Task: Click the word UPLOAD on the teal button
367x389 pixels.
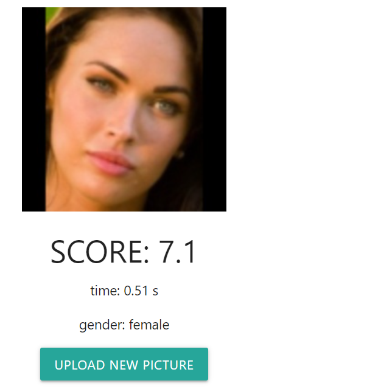Action: tap(80, 365)
